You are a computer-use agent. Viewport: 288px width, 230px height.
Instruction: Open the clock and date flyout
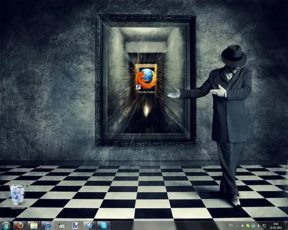276,226
